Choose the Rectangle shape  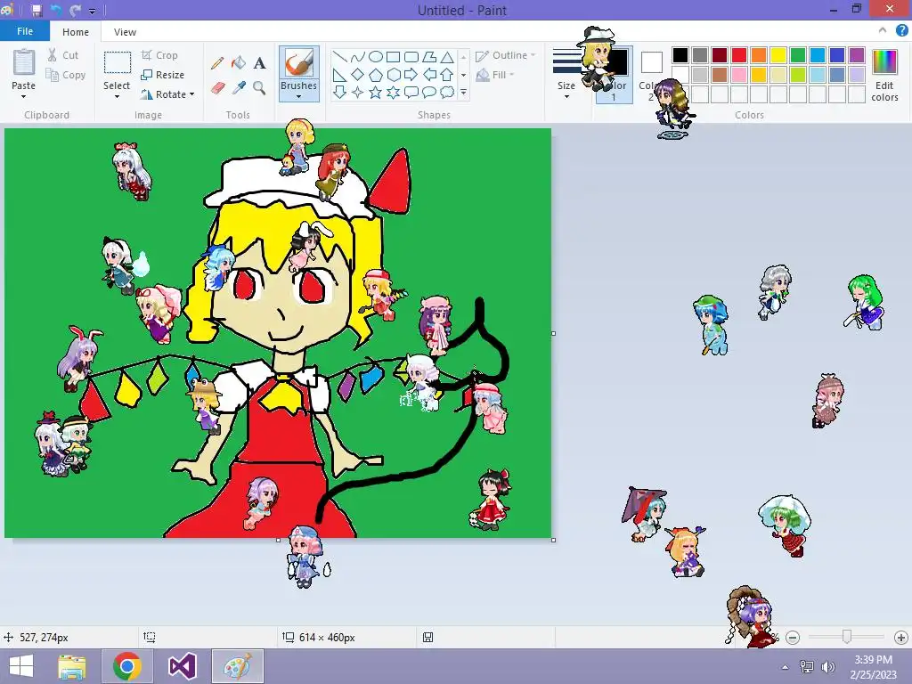(393, 56)
